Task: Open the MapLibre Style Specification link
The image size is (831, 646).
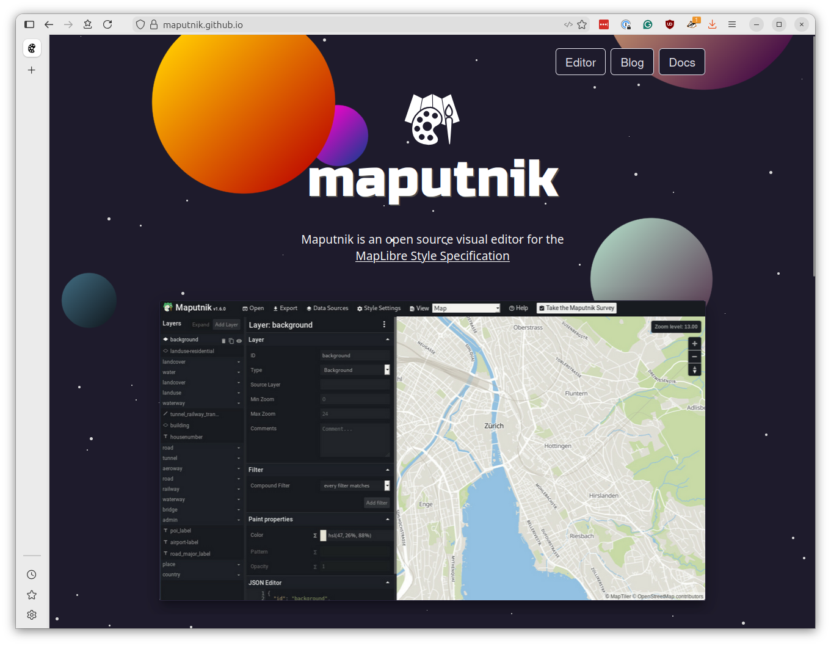Action: pos(432,255)
